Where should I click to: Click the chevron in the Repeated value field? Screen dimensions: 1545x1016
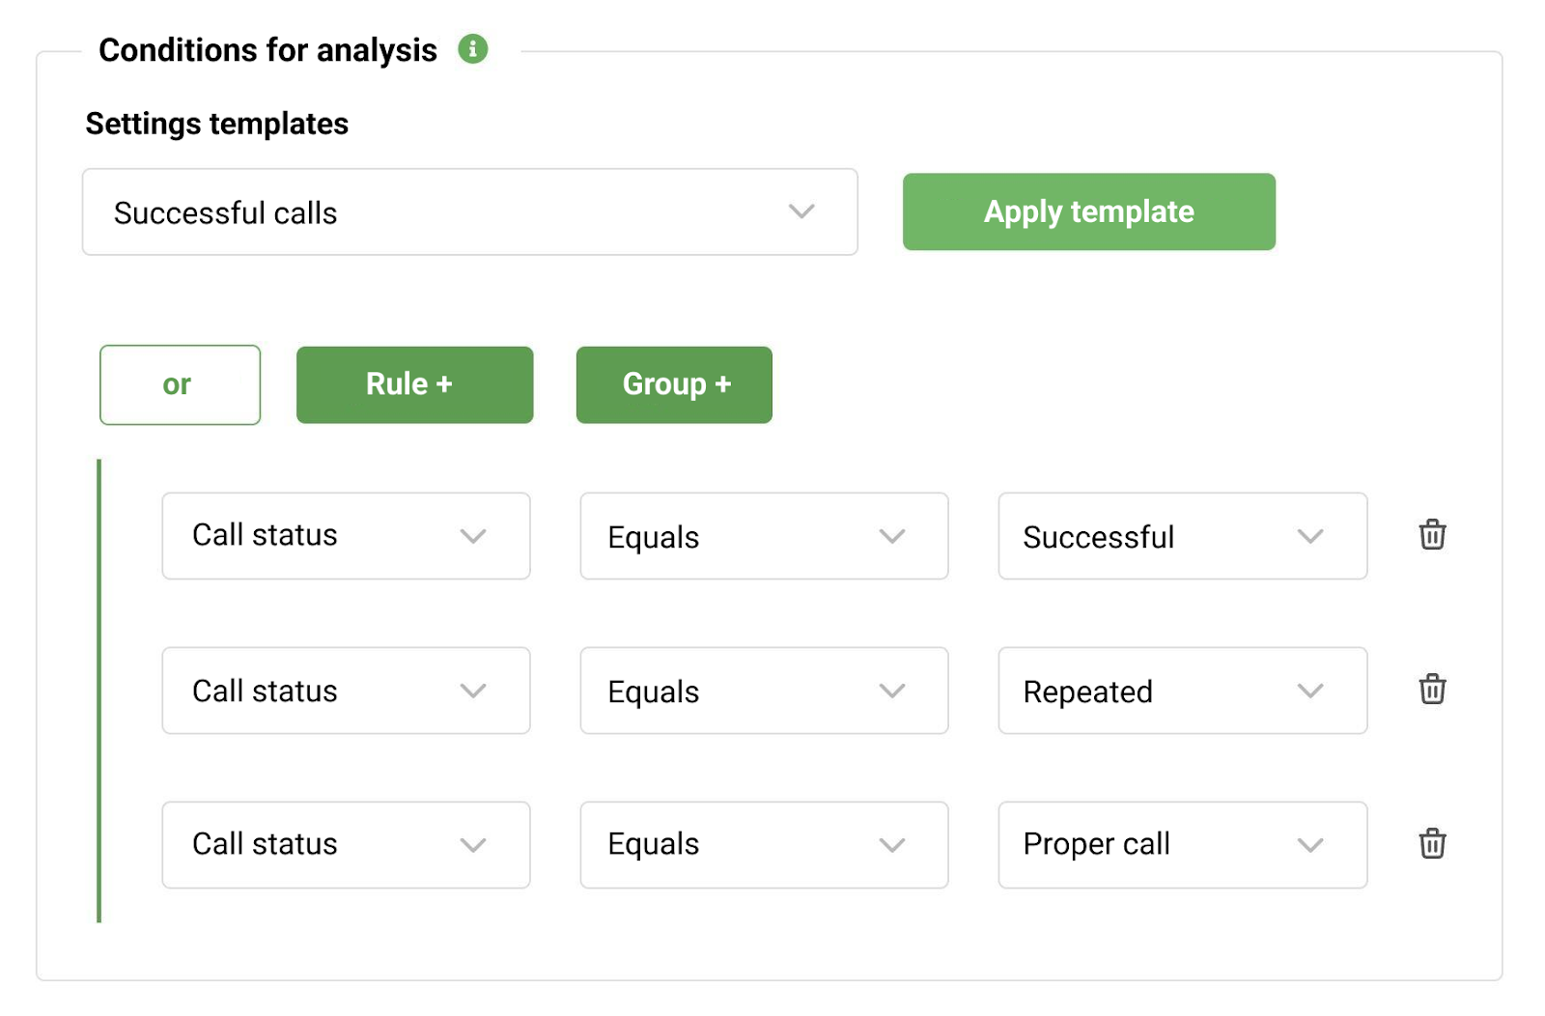click(1309, 691)
